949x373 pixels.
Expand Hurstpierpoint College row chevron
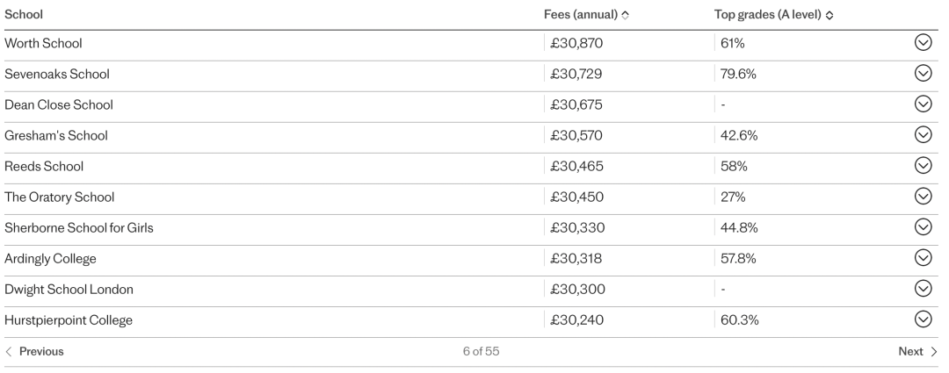click(923, 319)
